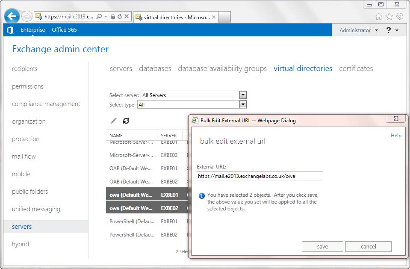Click the browser address bar URL
The width and height of the screenshot is (410, 269).
pyautogui.click(x=69, y=17)
